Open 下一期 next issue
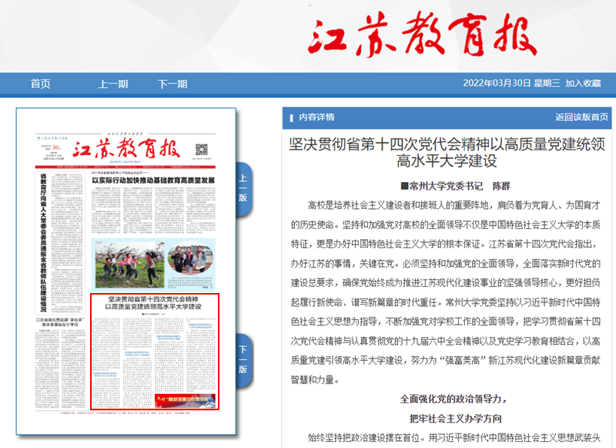Screen dimensions: 616x448 point(172,84)
